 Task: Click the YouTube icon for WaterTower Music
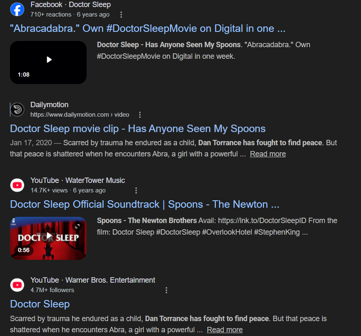[17, 185]
